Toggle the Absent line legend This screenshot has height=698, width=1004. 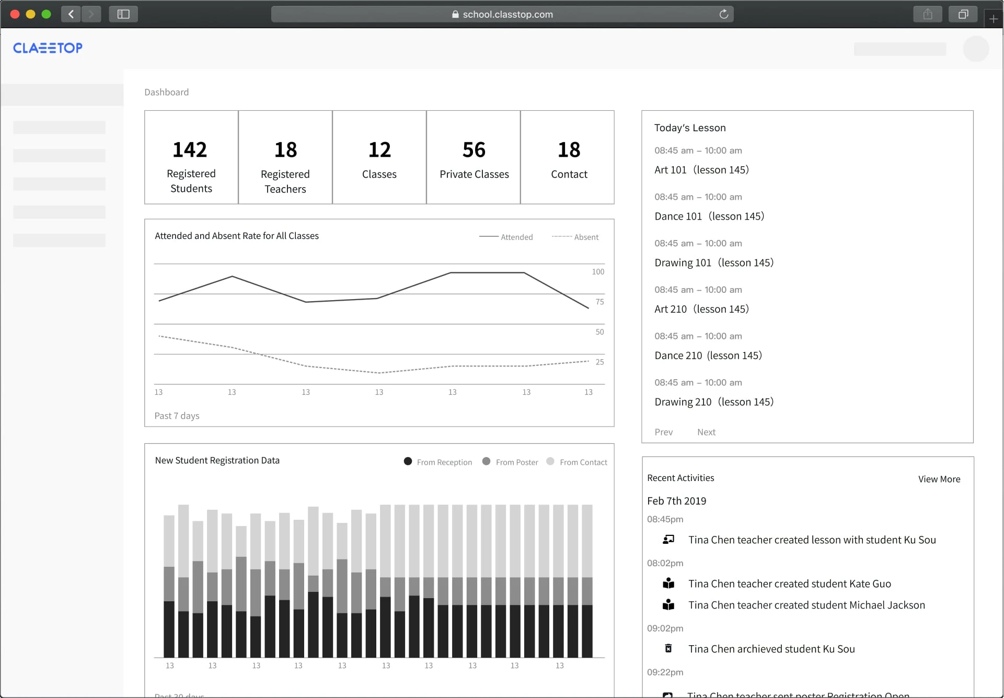[x=575, y=237]
